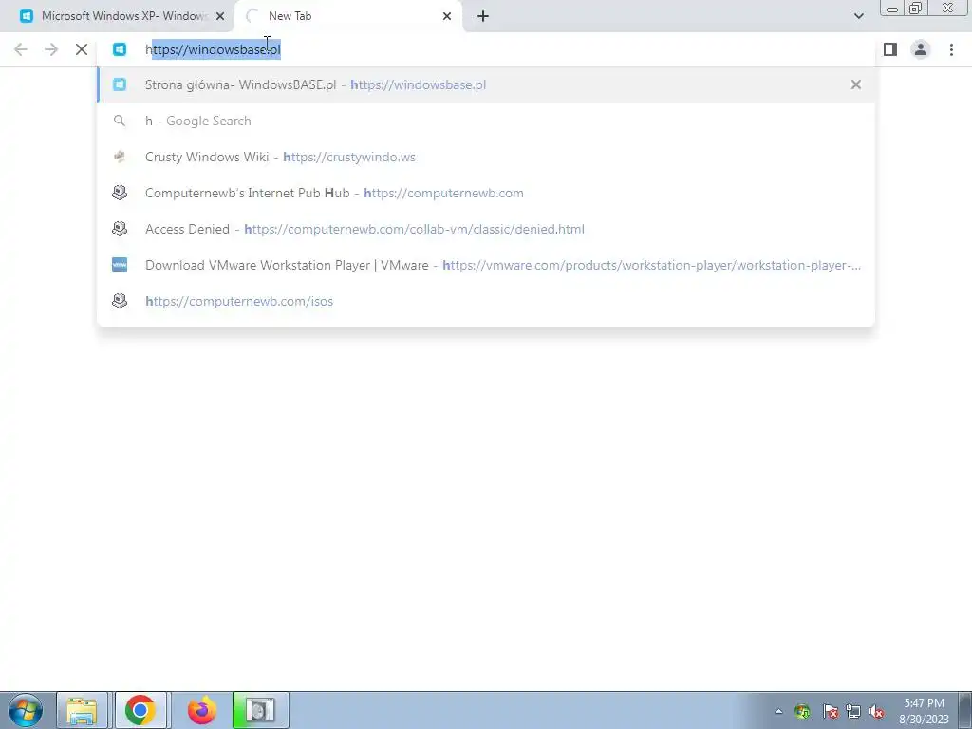Select the New Tab tab

(347, 16)
